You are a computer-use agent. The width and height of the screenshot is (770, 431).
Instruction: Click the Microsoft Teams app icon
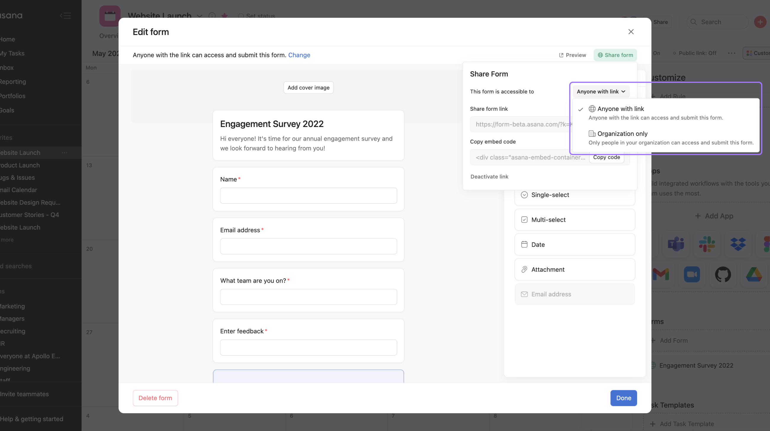tap(676, 244)
